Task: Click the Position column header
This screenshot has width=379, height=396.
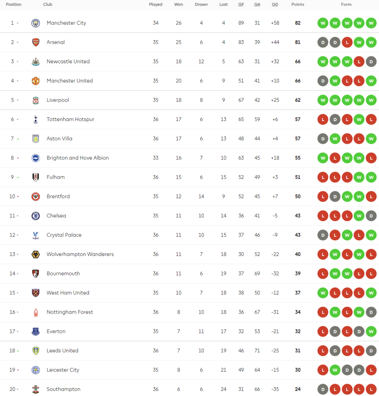Action: click(x=14, y=5)
